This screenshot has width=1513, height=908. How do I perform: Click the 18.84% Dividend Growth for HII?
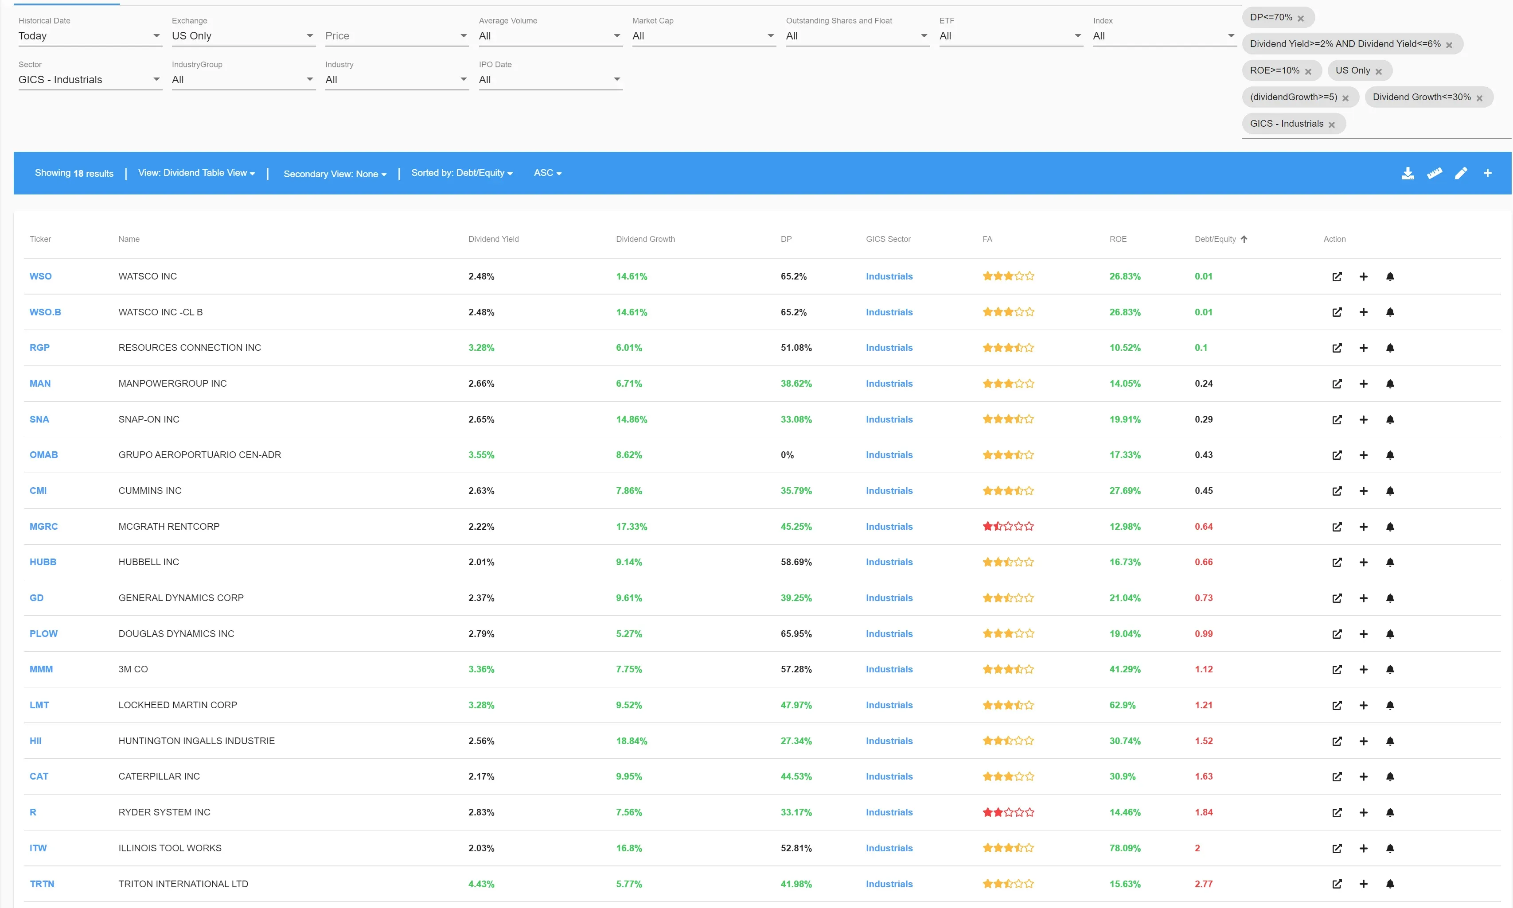coord(631,741)
